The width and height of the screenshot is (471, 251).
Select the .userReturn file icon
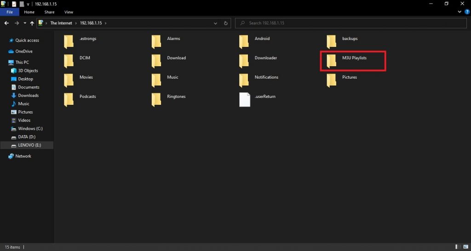click(x=245, y=100)
